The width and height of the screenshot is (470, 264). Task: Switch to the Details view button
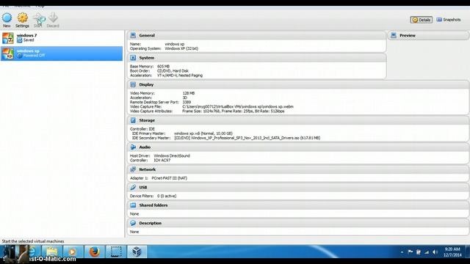[x=421, y=20]
